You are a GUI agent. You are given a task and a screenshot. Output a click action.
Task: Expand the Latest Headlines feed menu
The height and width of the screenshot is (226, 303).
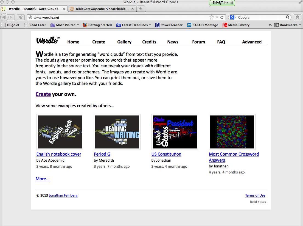tap(134, 25)
